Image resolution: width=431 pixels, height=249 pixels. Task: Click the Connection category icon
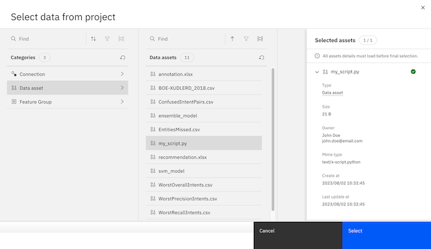14,74
